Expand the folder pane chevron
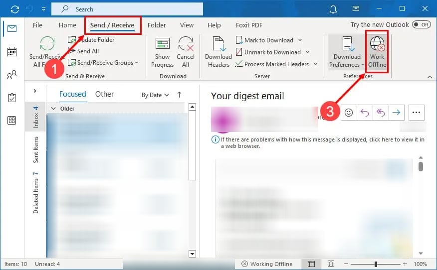The width and height of the screenshot is (437, 270). coord(35,91)
